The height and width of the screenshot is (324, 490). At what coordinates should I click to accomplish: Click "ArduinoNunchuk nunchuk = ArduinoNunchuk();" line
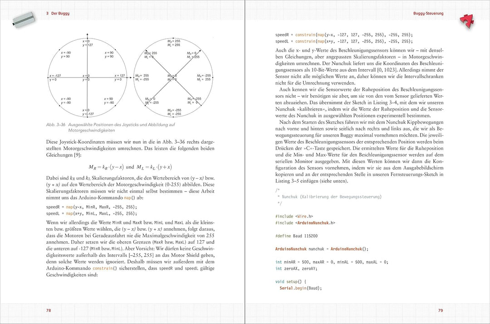coord(322,249)
